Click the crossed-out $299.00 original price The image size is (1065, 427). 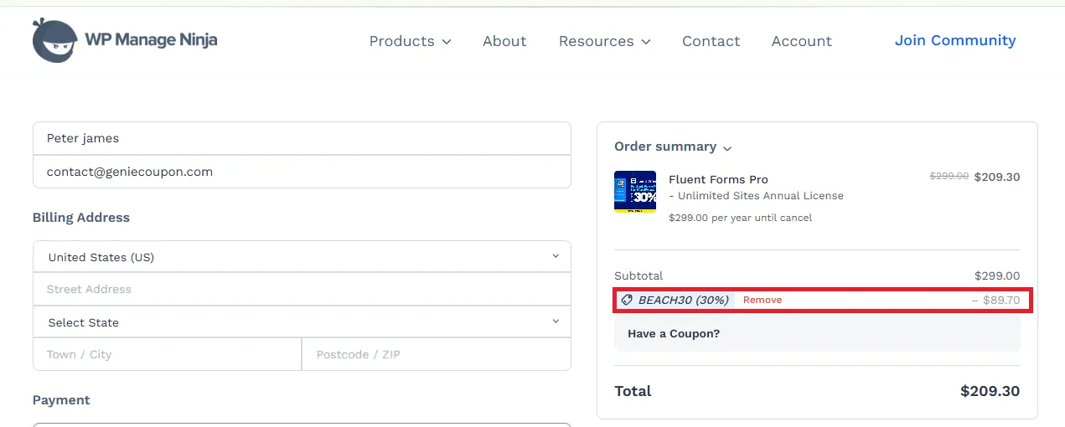[949, 177]
